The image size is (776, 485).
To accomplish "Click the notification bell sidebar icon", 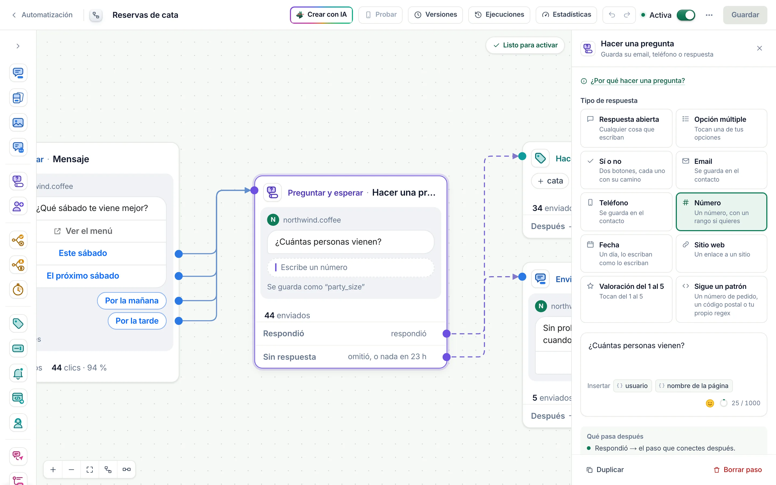I will (18, 373).
